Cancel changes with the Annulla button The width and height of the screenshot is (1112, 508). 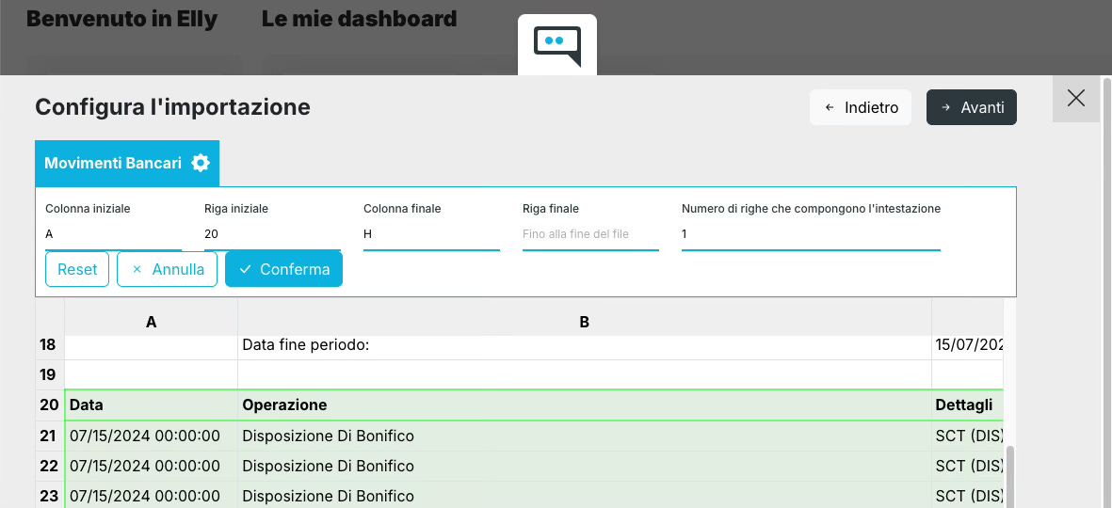pos(168,269)
